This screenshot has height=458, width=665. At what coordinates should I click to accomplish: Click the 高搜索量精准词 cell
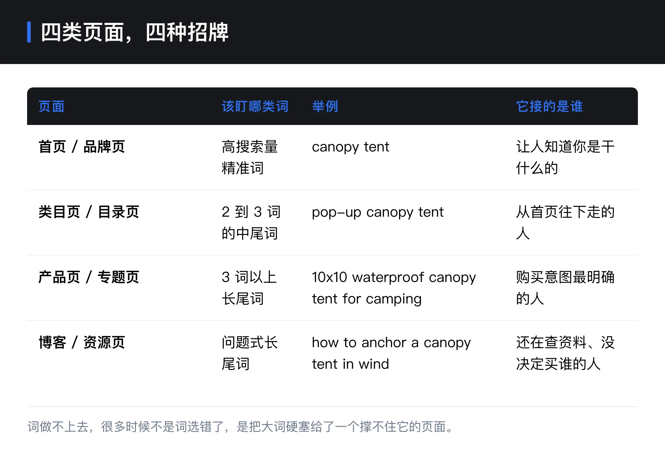point(250,157)
